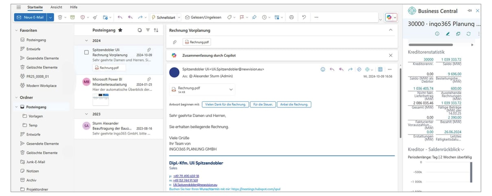Click the 'Anbei die Rechnung.' suggested reply

click(294, 104)
